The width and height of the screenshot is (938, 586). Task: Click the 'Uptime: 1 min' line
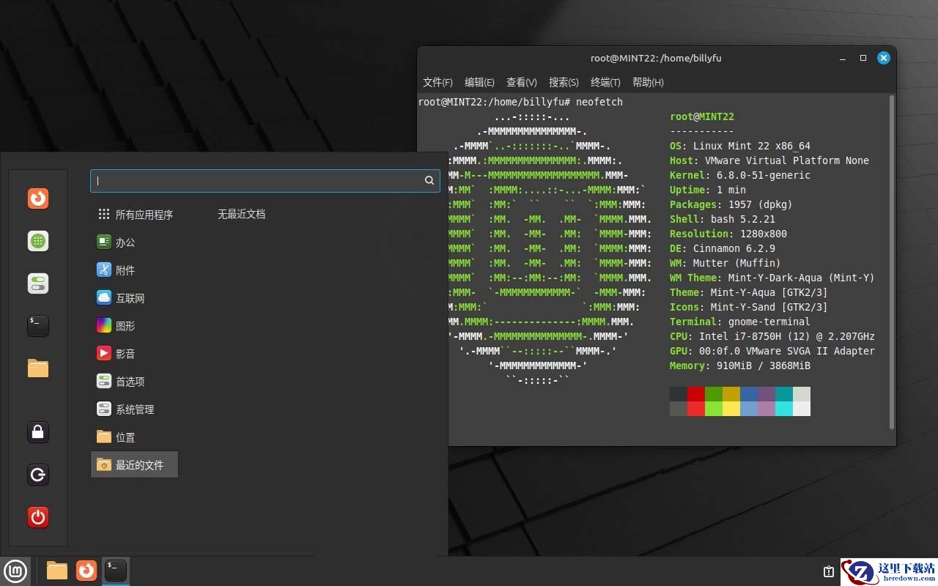tap(708, 190)
